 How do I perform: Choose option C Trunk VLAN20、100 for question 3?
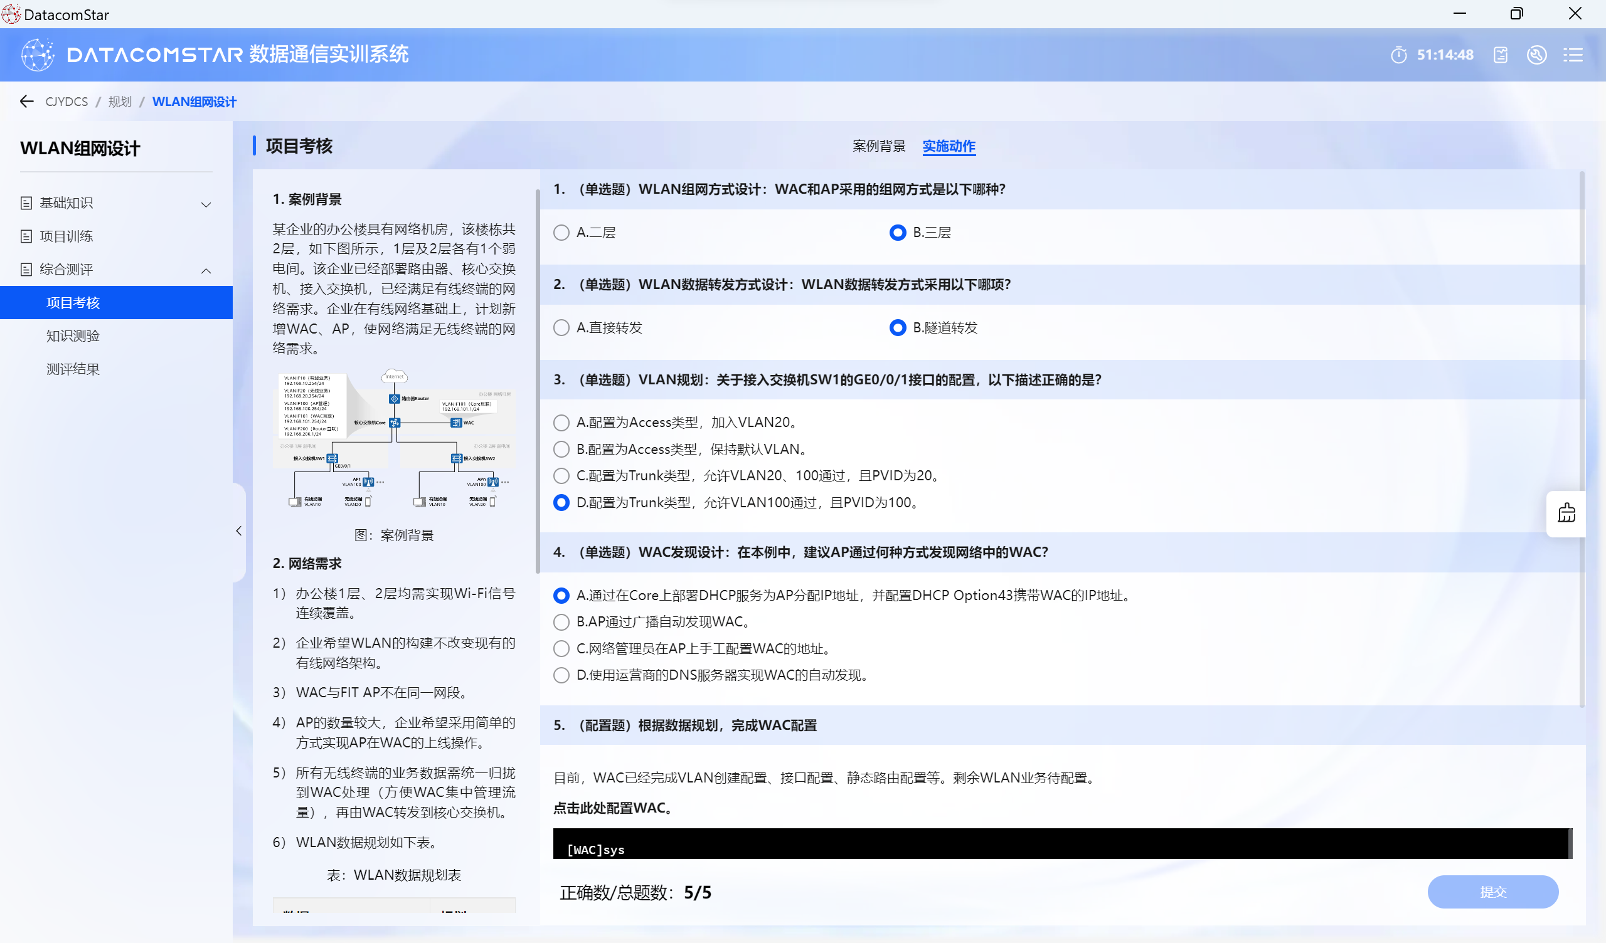click(x=561, y=476)
